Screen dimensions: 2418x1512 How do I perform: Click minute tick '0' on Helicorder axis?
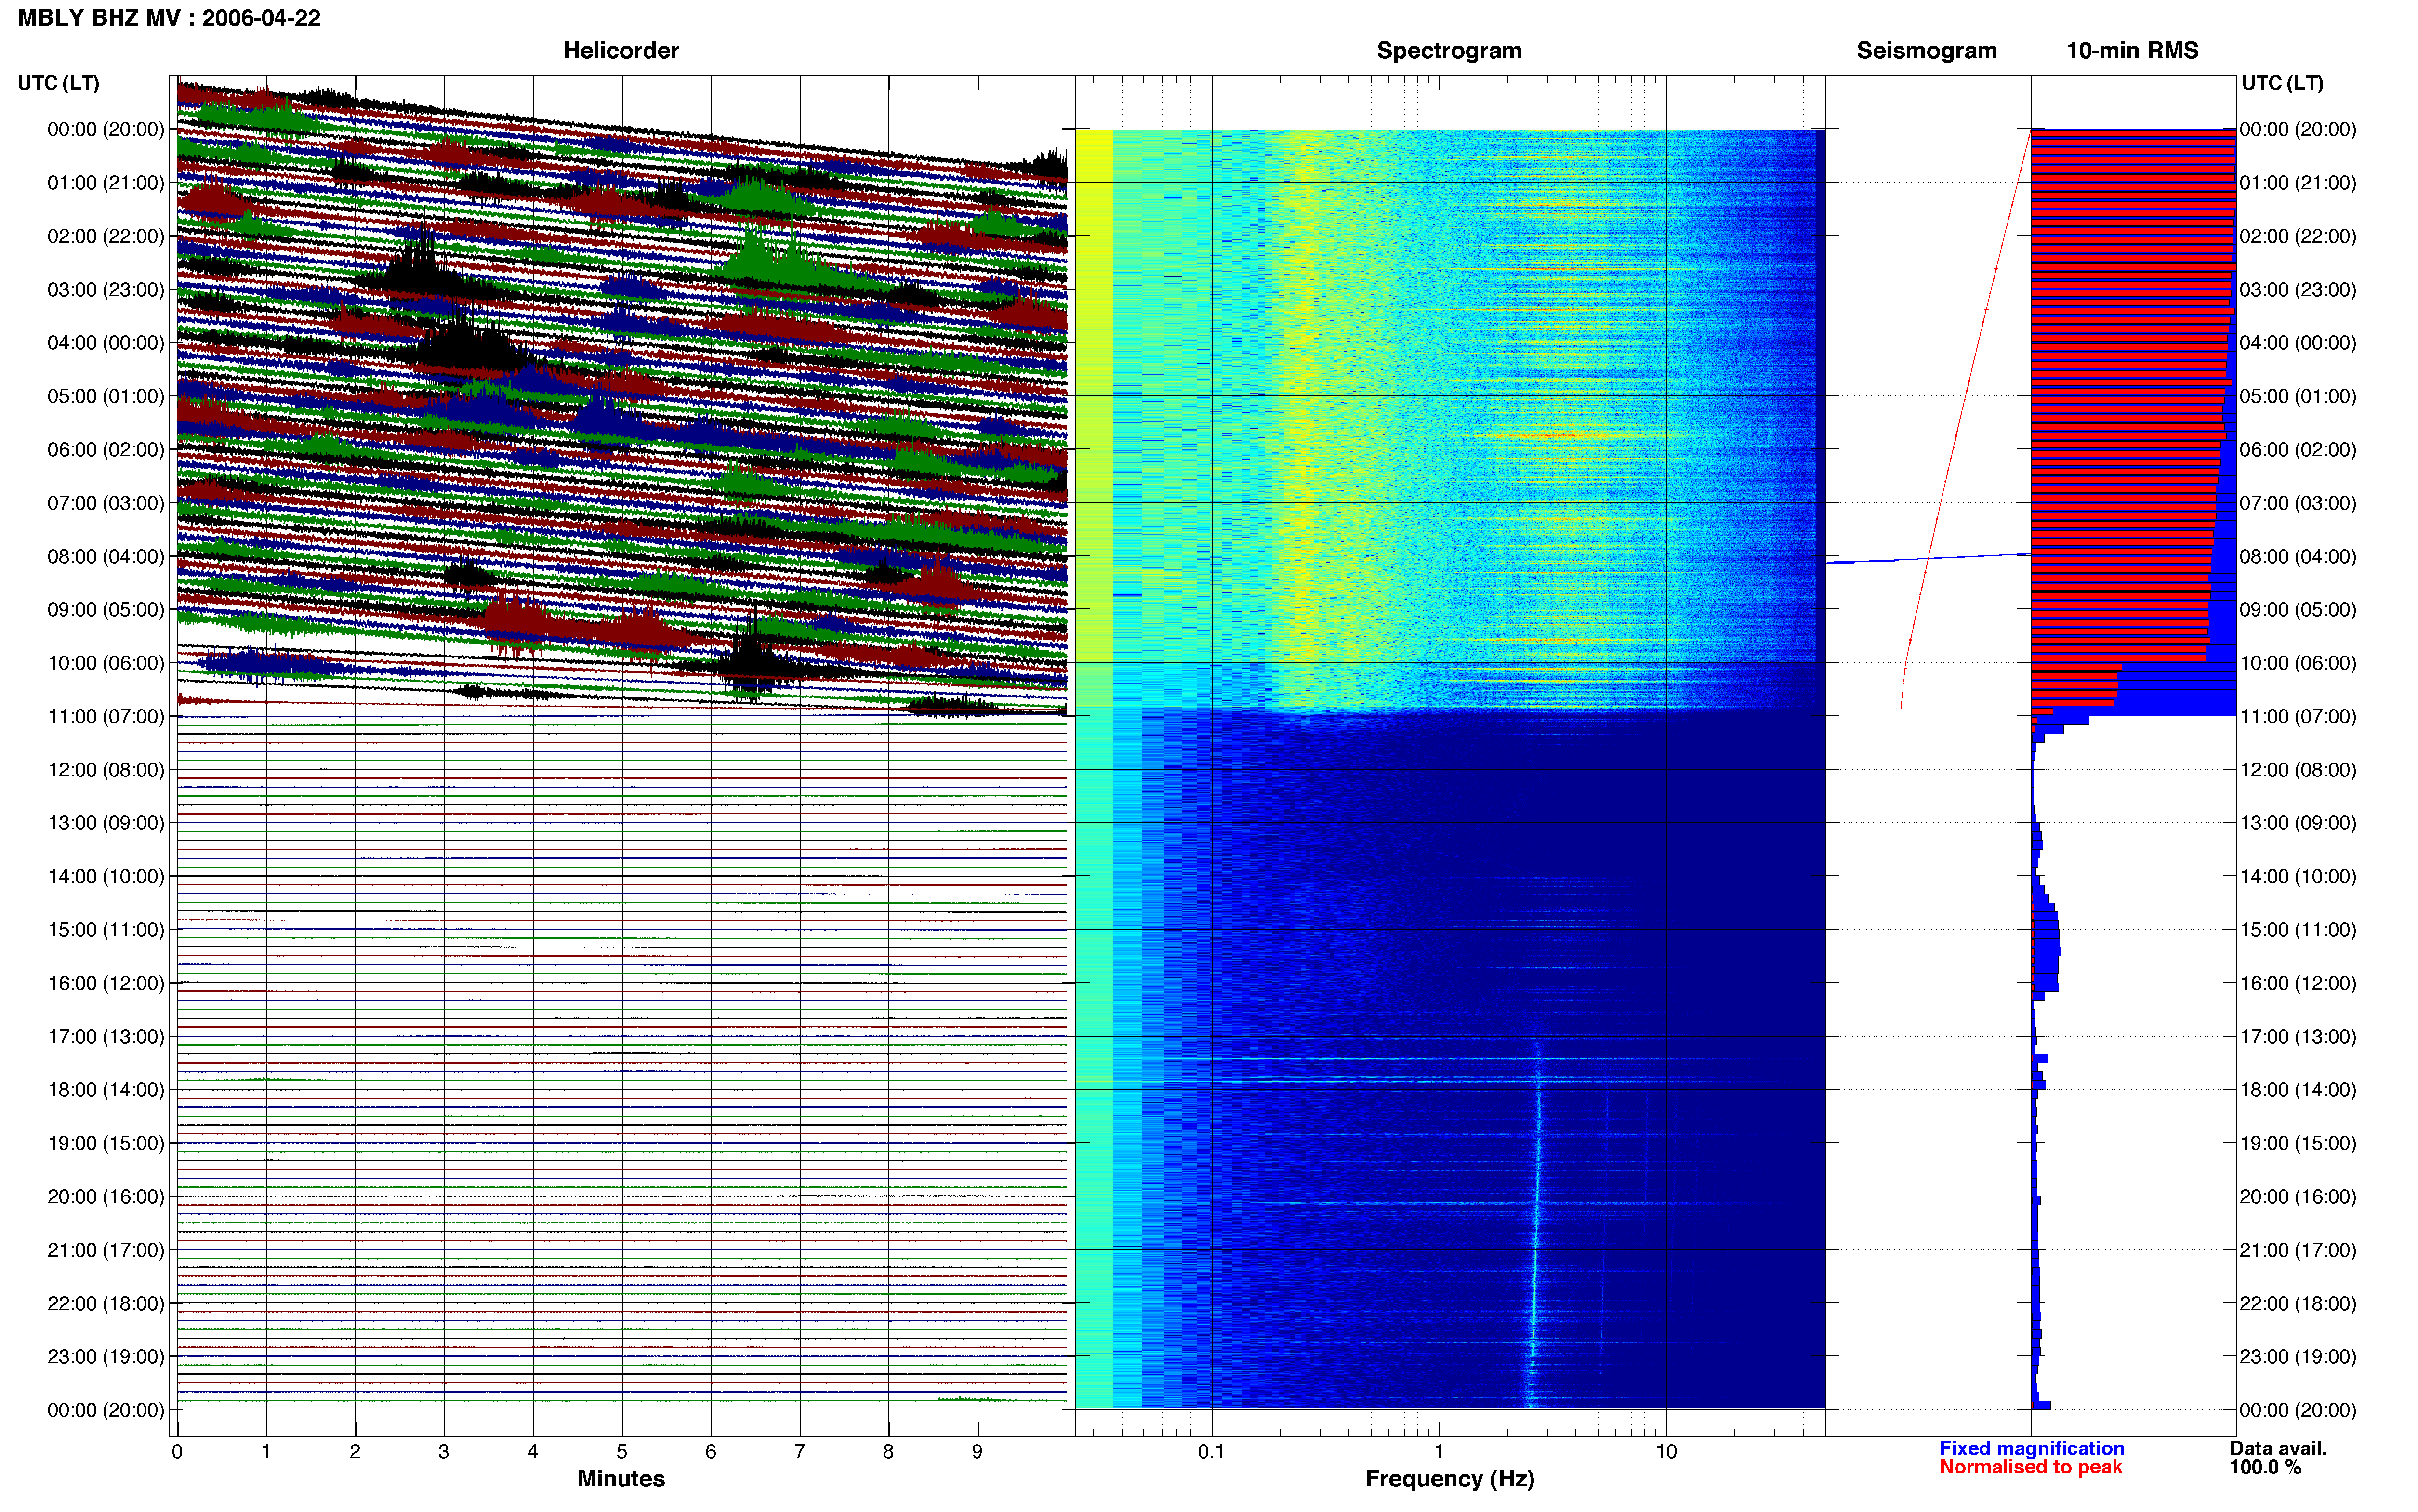tap(177, 1452)
